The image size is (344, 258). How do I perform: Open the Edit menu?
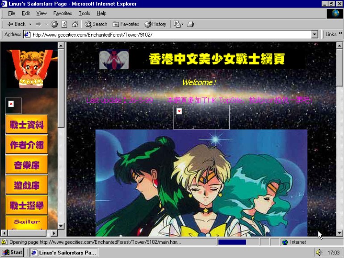pyautogui.click(x=25, y=13)
